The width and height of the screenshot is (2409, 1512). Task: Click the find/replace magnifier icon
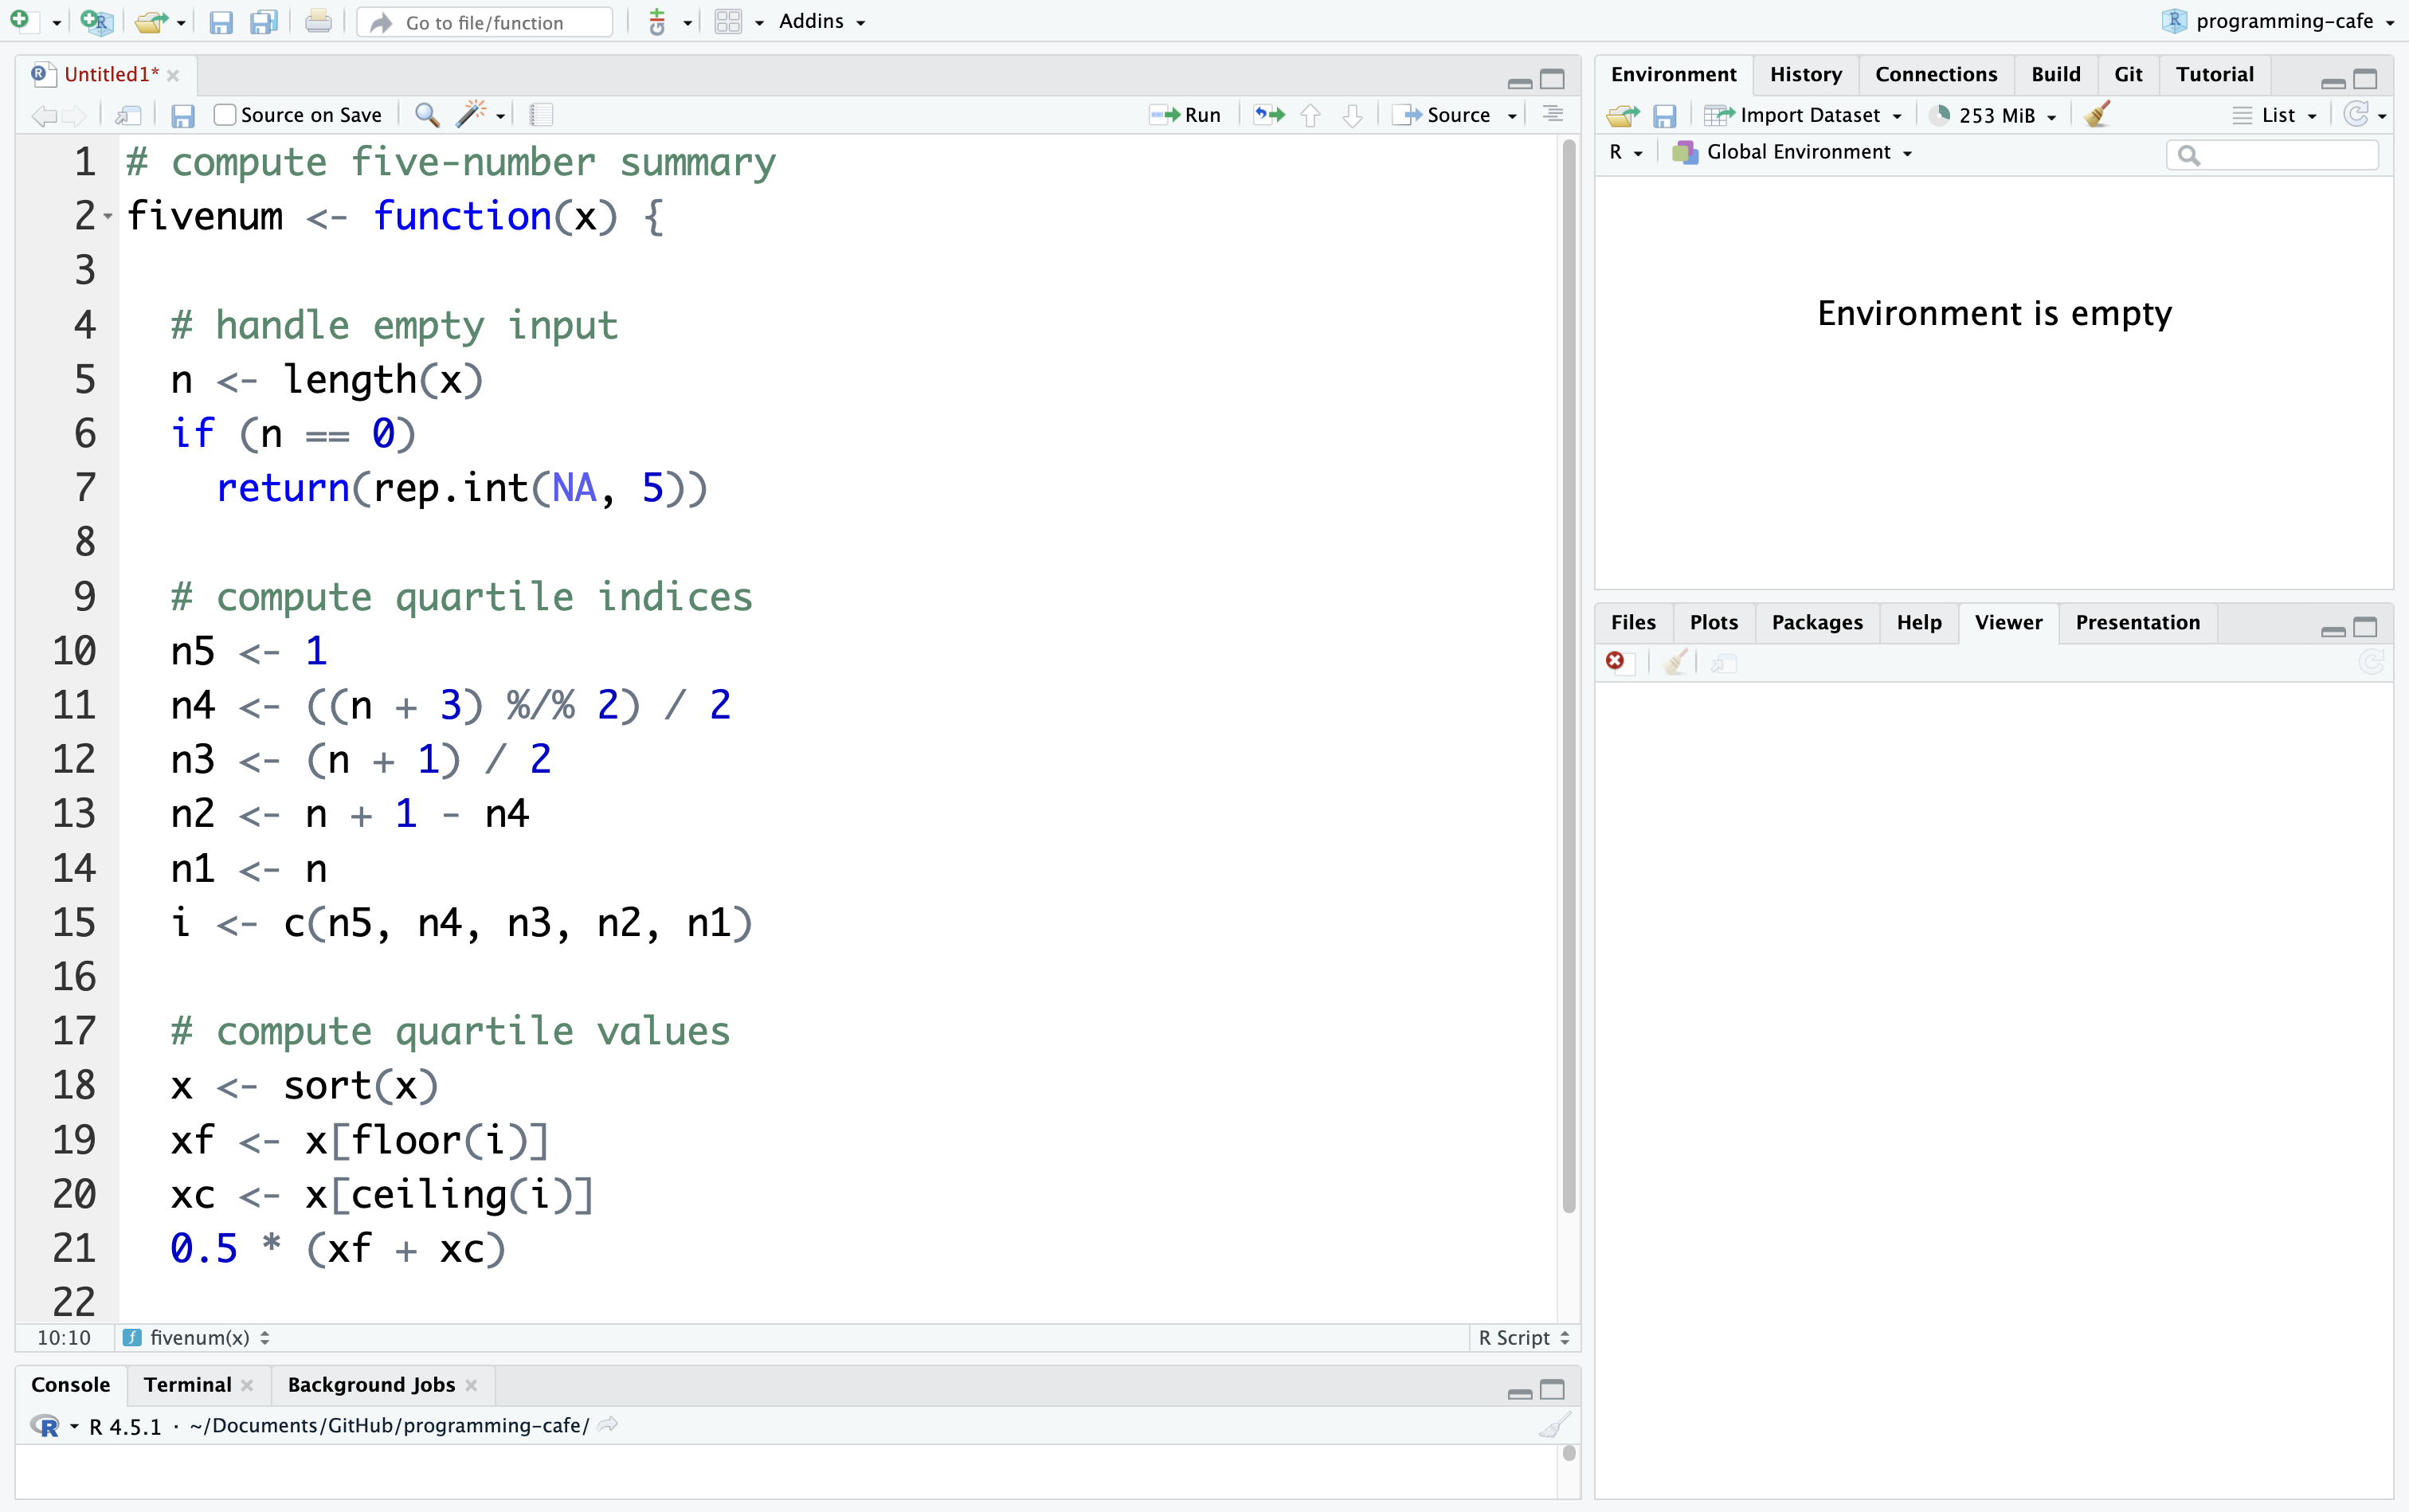427,115
